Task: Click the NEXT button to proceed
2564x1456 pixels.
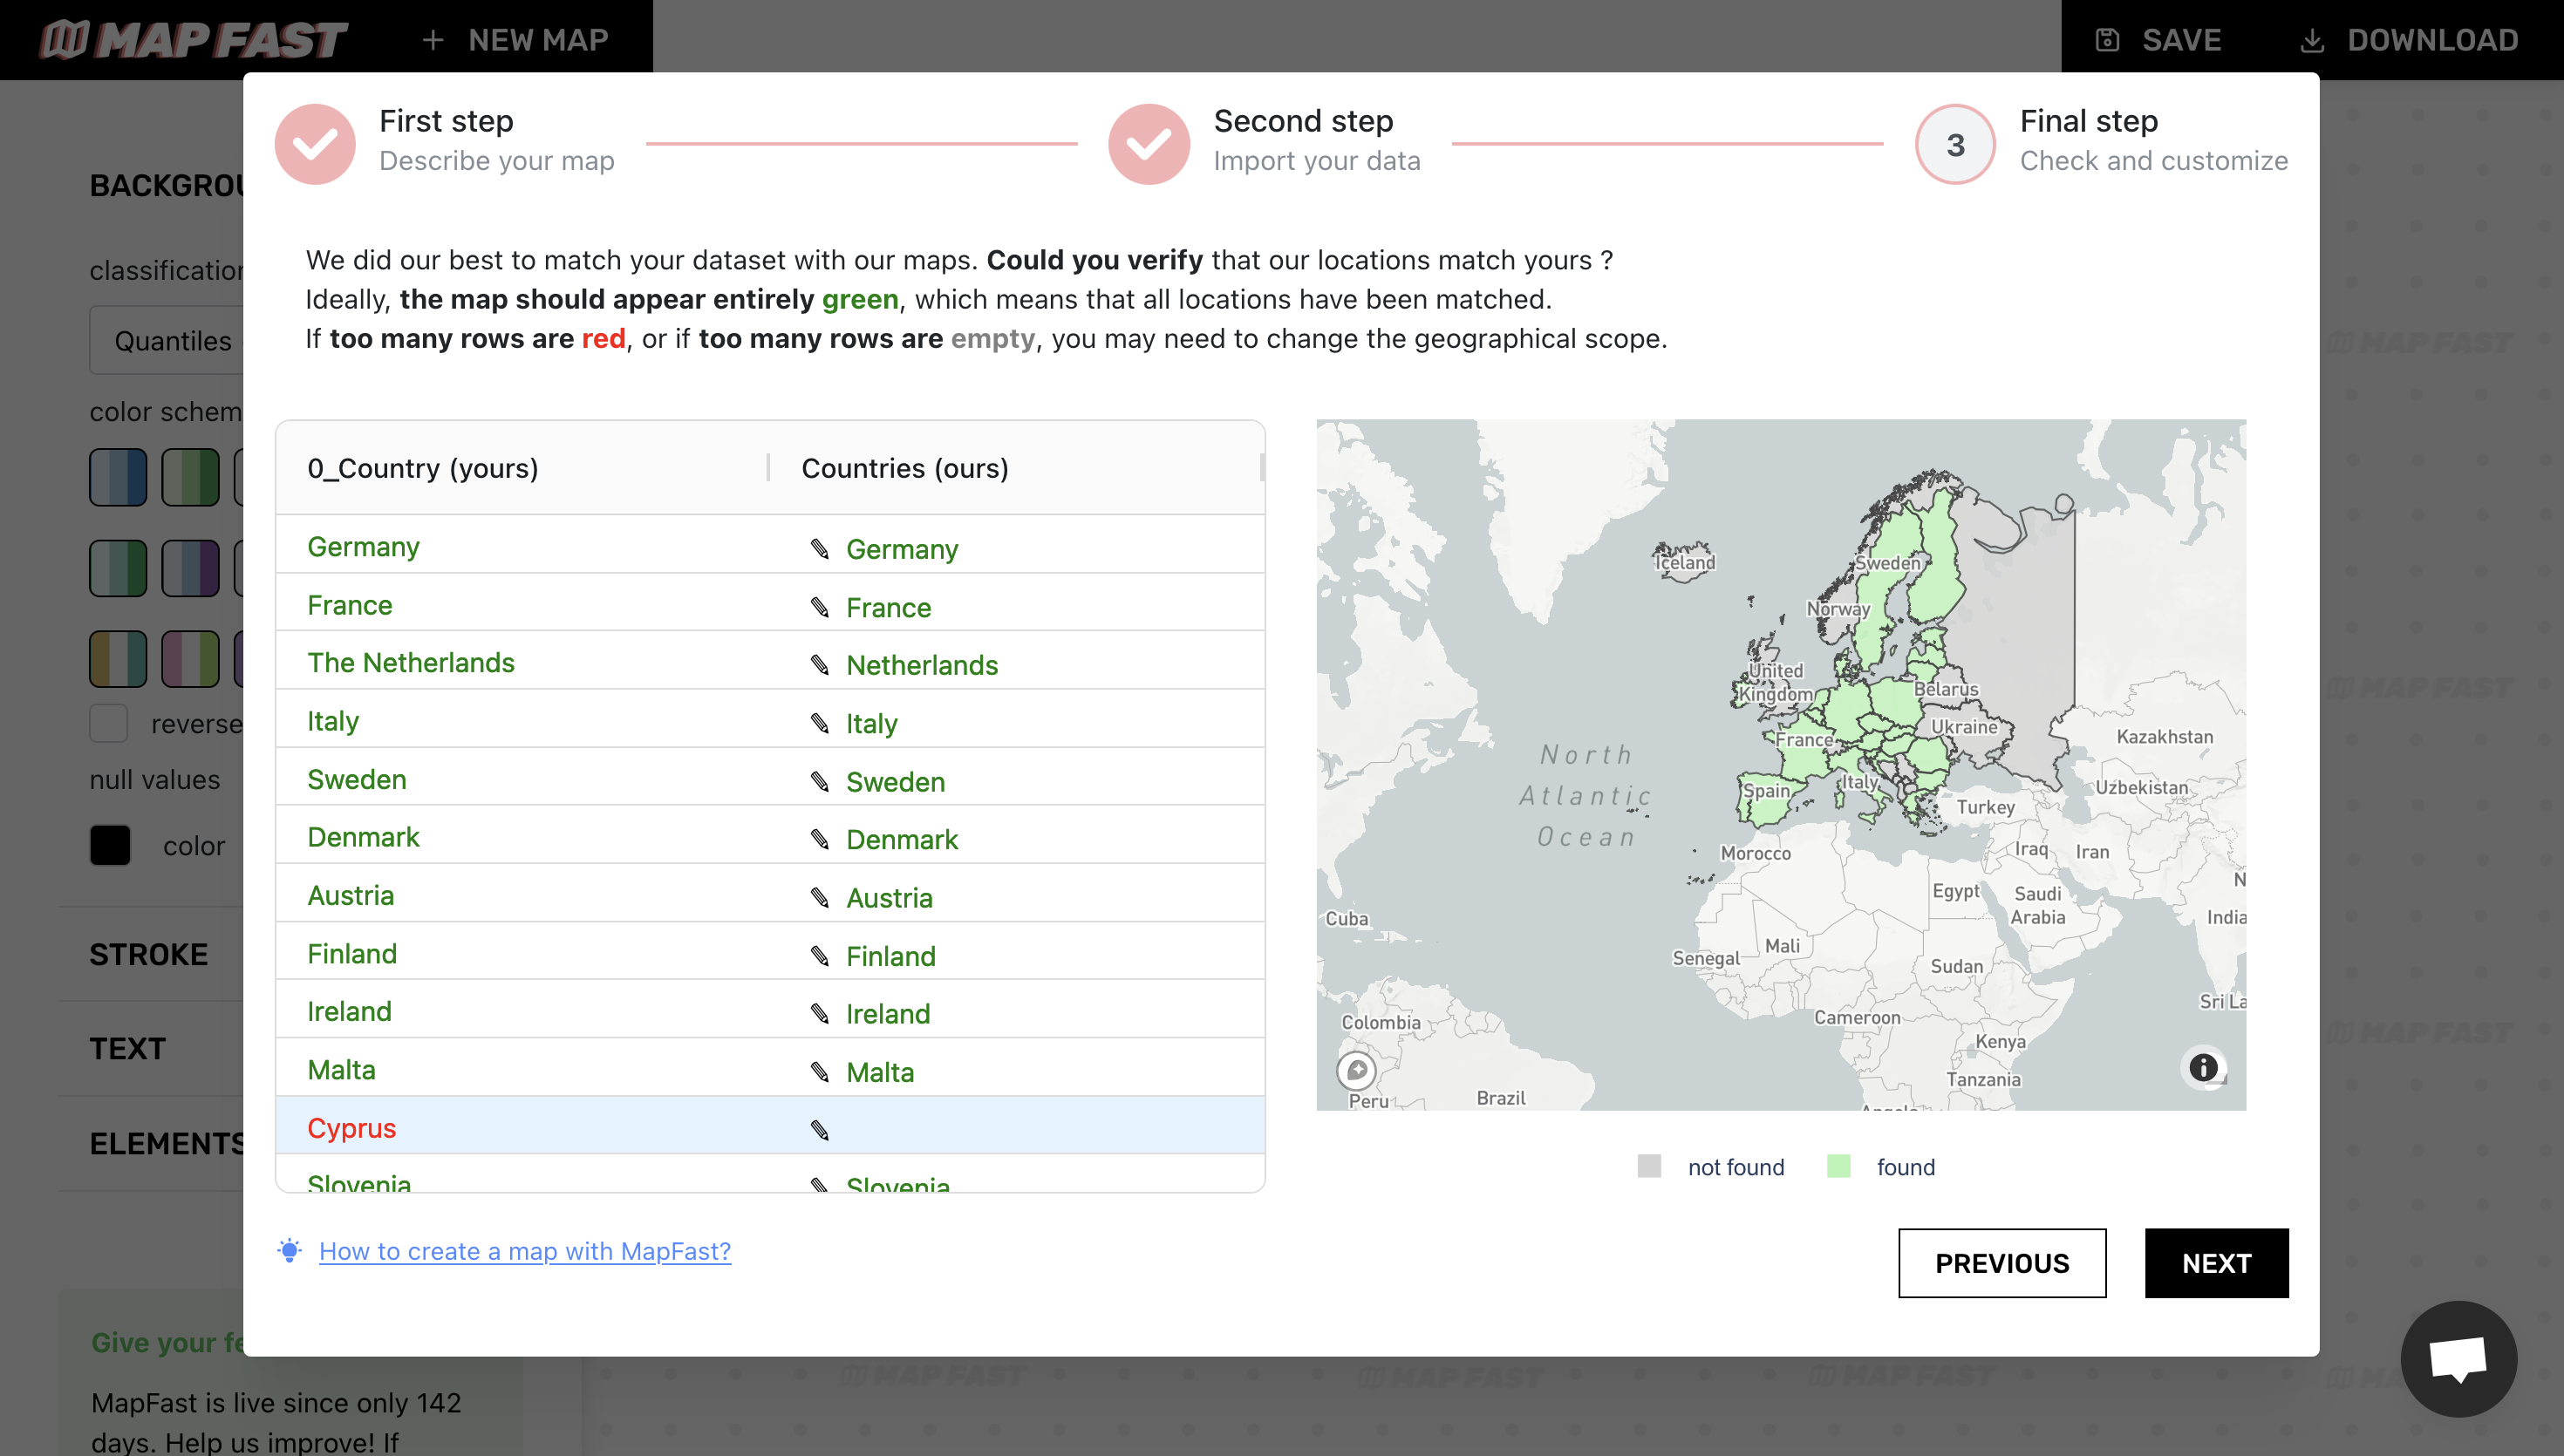Action: [x=2217, y=1262]
